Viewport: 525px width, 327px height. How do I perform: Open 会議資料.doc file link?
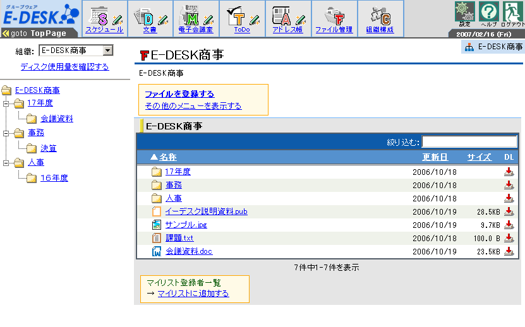(x=189, y=251)
